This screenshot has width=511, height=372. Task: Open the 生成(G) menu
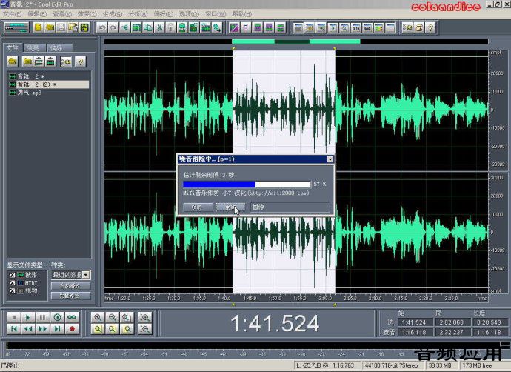pos(113,13)
